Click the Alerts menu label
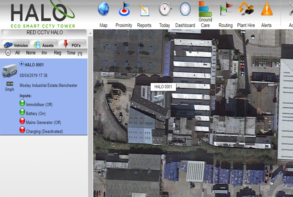Image resolution: width=293 pixels, height=197 pixels. tap(266, 25)
